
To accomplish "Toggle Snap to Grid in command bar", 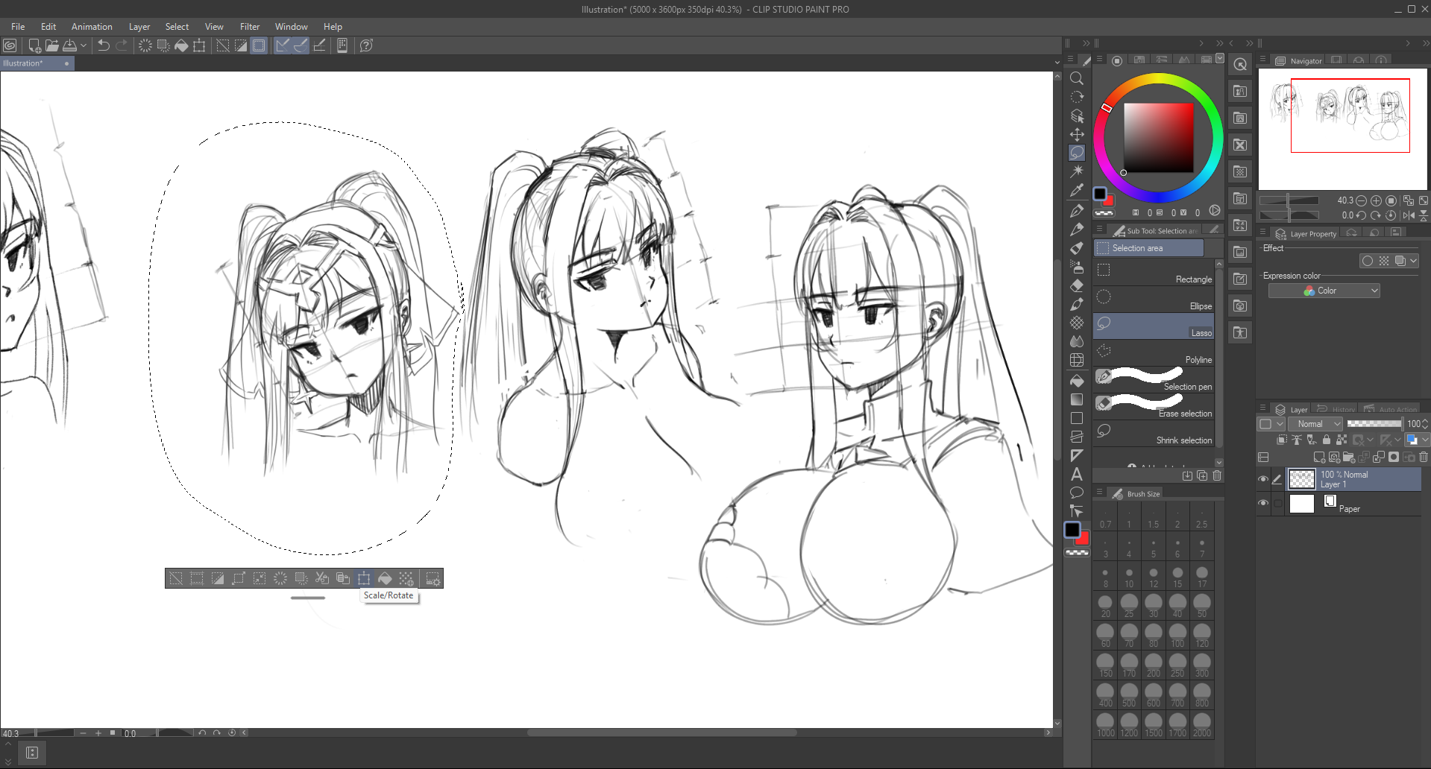I will (319, 45).
